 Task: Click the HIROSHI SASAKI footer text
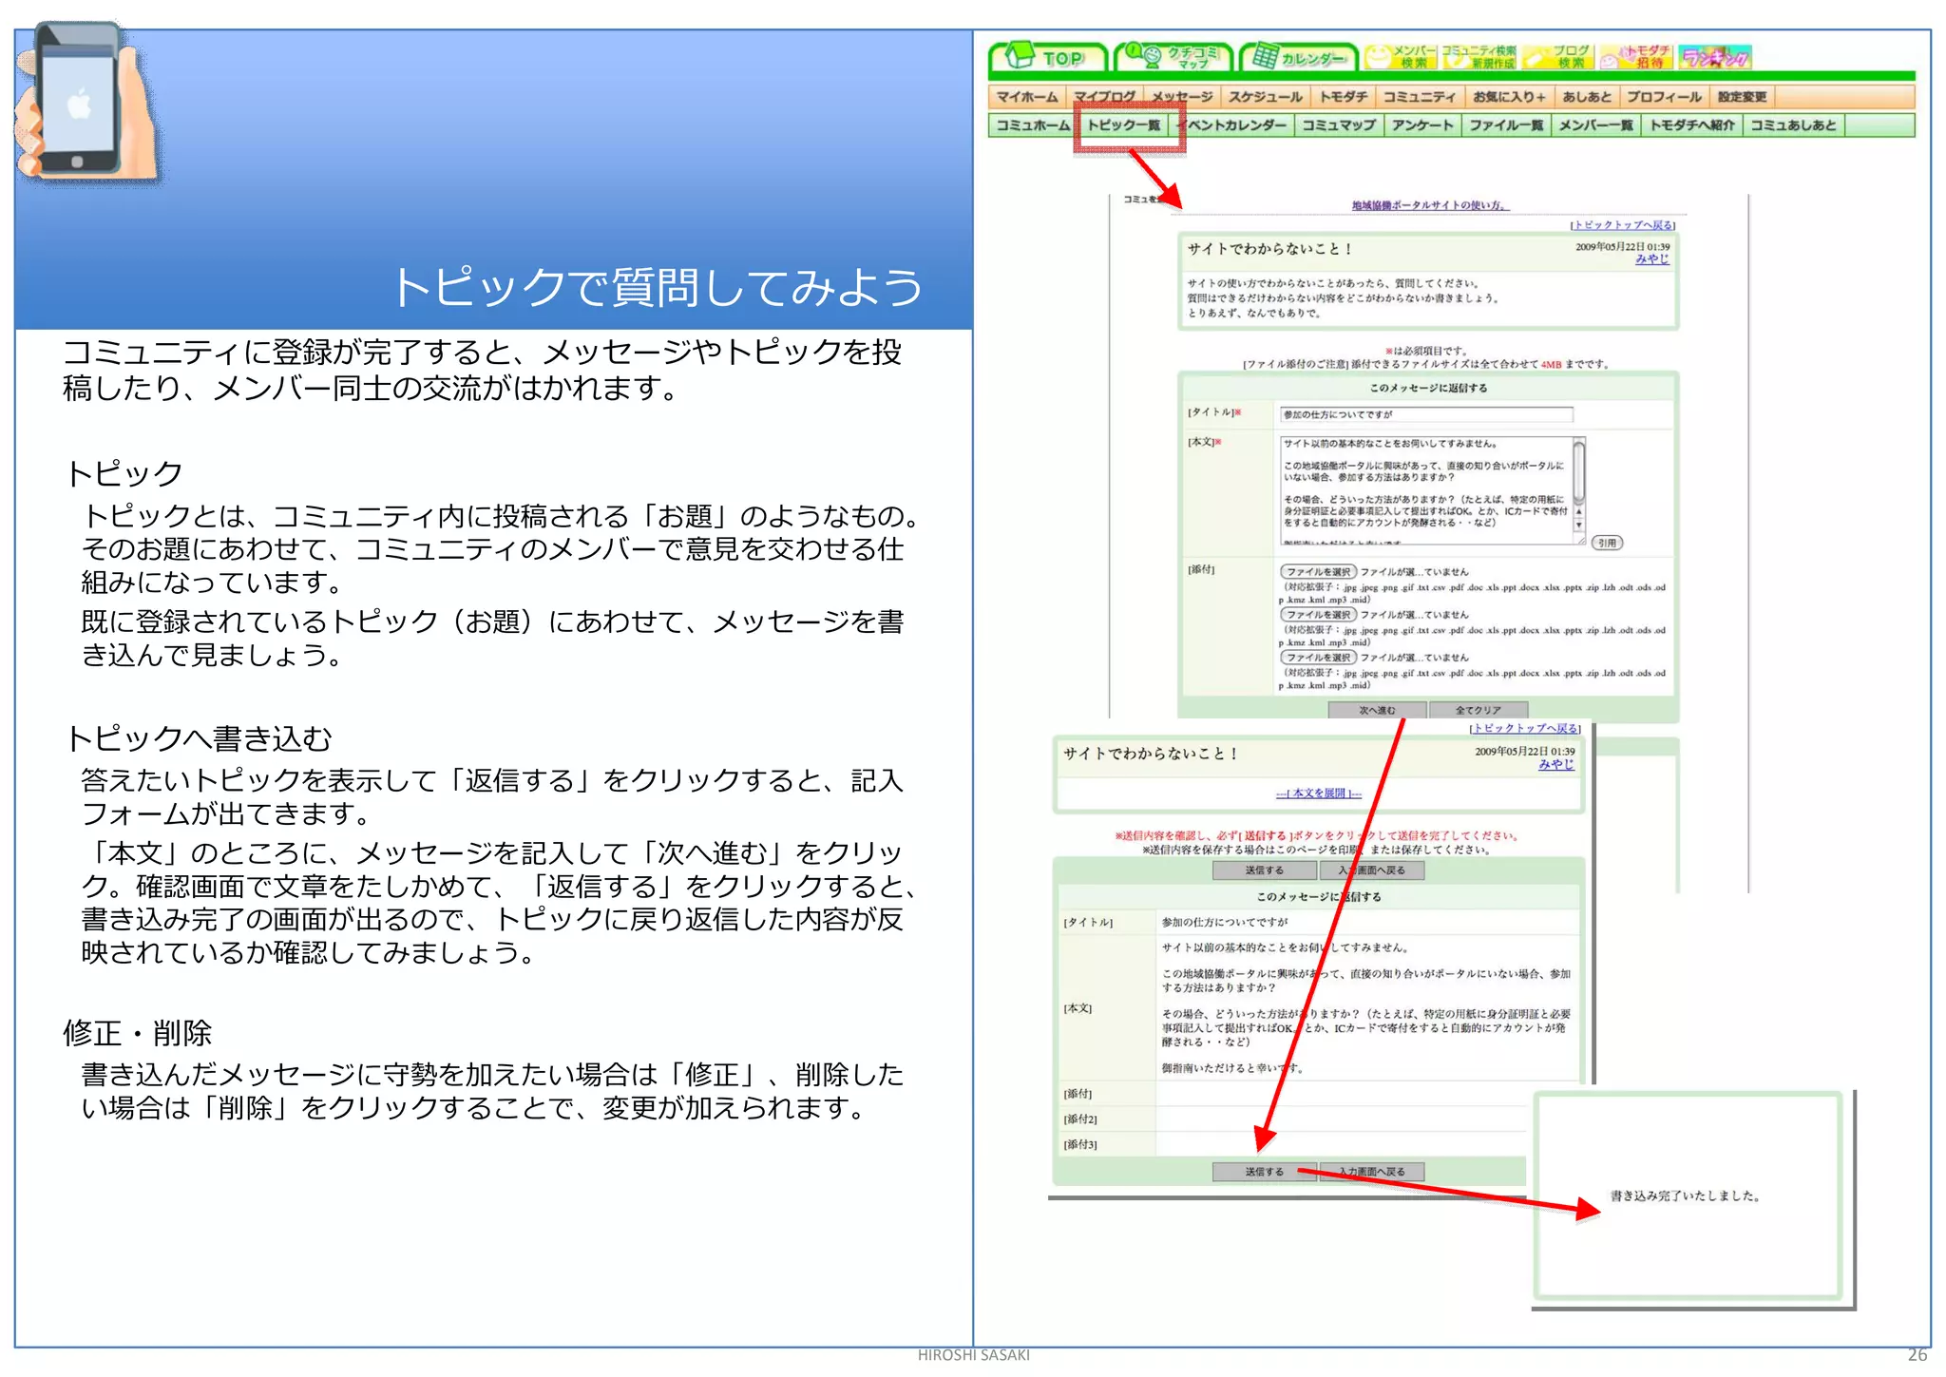click(973, 1355)
